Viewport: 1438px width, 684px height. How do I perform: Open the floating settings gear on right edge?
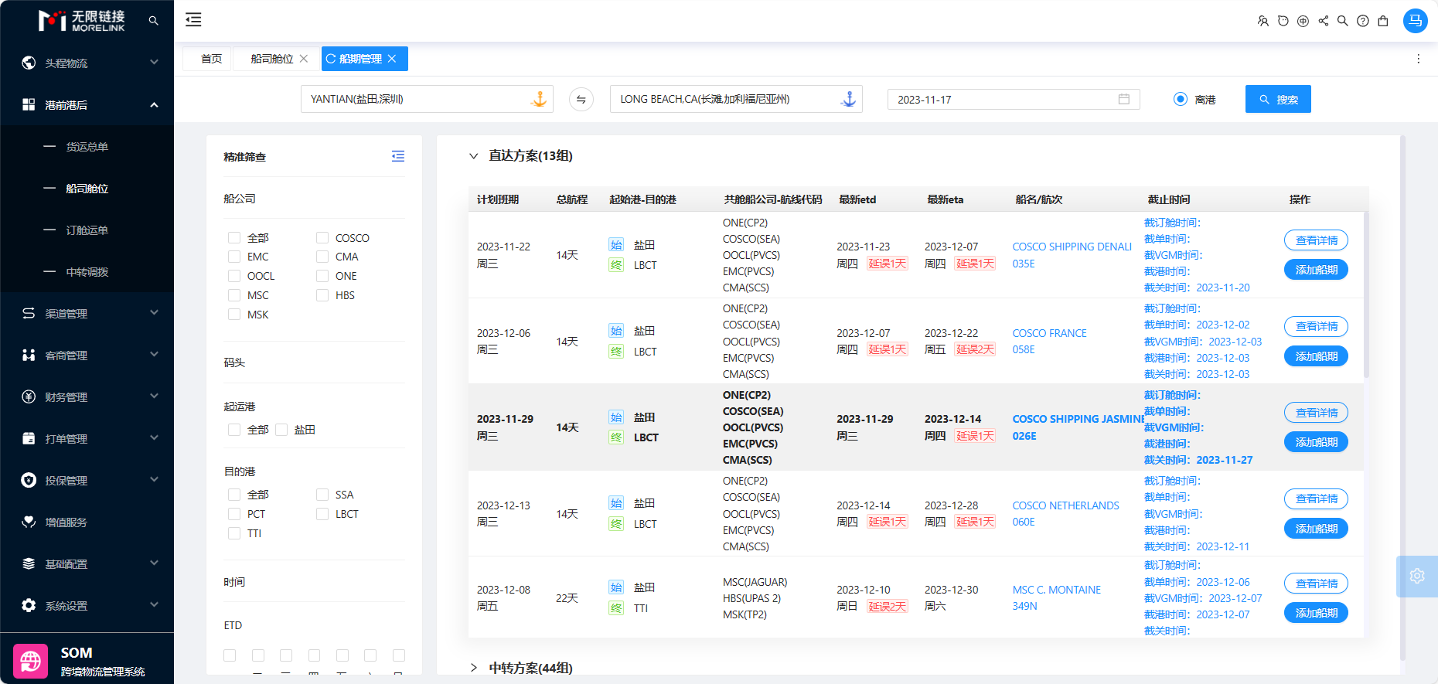(x=1417, y=576)
